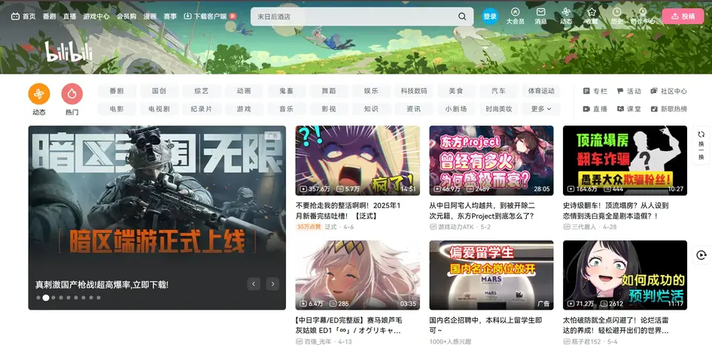Click the blue 登录 button
This screenshot has width=712, height=345.
point(490,17)
